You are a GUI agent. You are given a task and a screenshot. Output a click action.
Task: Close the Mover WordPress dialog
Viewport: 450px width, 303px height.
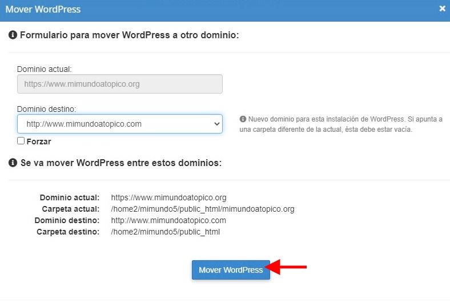[442, 9]
